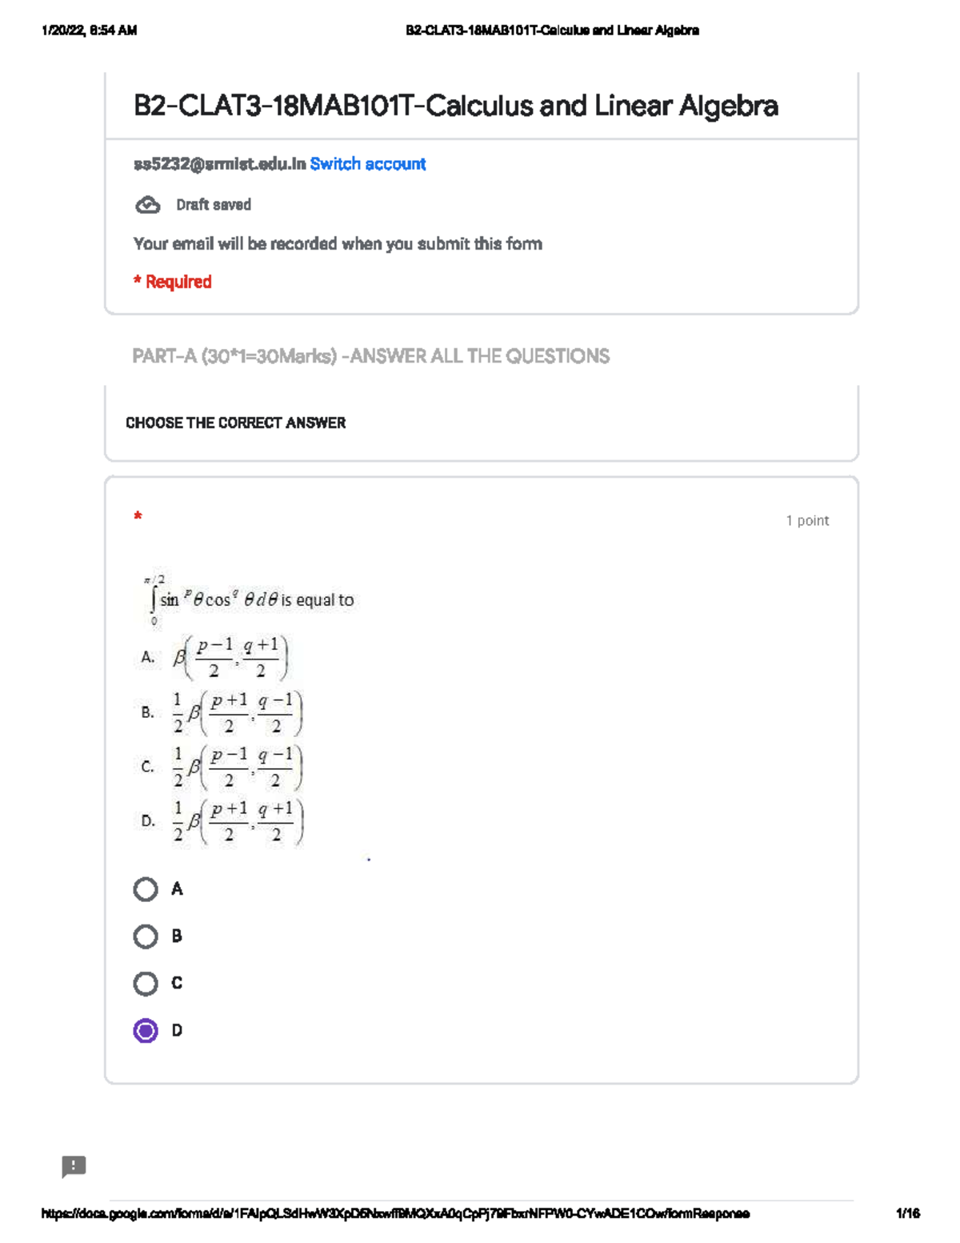Click the CHOOSE THE CORRECT ANSWER text
This screenshot has width=960, height=1243.
pyautogui.click(x=235, y=423)
